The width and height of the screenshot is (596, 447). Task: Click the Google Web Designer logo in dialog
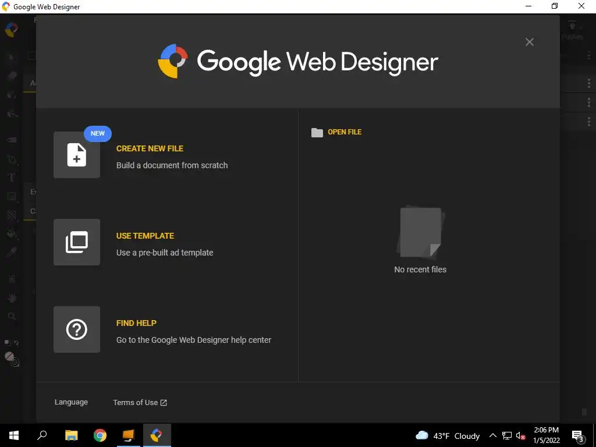(298, 61)
